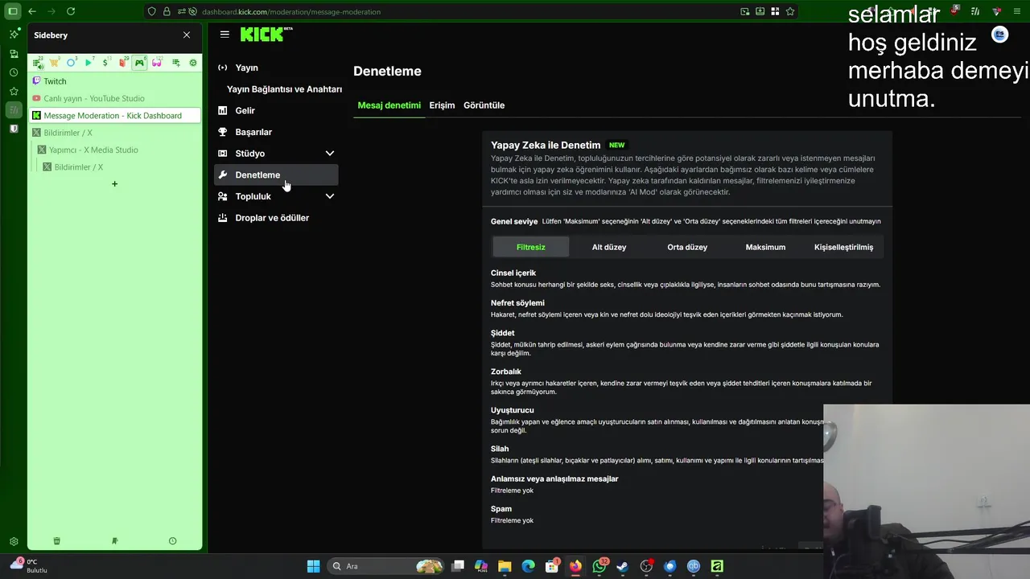Open the Denetleme section

276,175
